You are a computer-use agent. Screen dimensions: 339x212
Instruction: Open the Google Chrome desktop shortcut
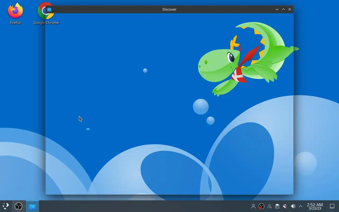(x=46, y=14)
